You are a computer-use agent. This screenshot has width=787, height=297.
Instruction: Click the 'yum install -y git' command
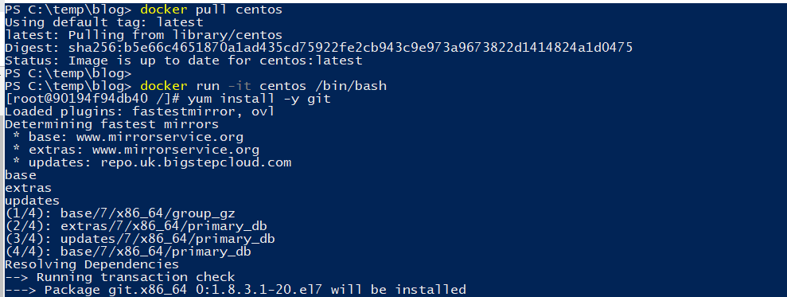click(x=259, y=99)
